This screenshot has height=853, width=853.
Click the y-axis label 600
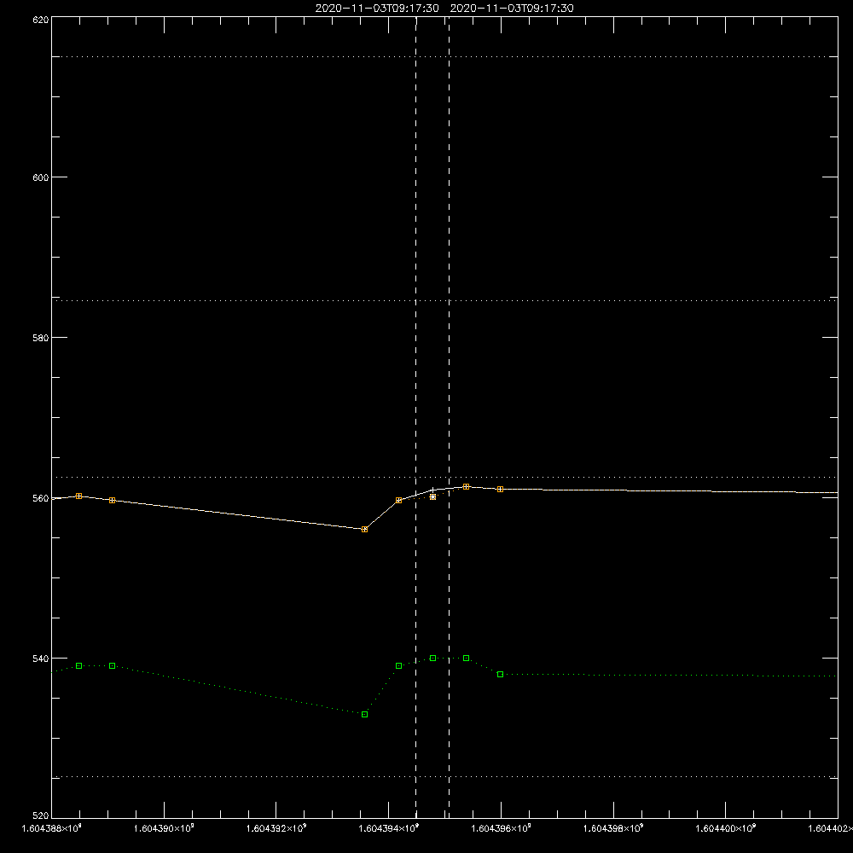[x=41, y=177]
